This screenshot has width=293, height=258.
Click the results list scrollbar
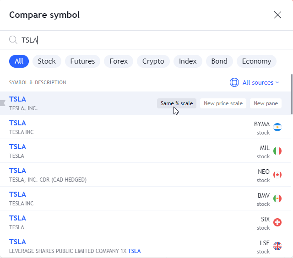[x=292, y=94]
